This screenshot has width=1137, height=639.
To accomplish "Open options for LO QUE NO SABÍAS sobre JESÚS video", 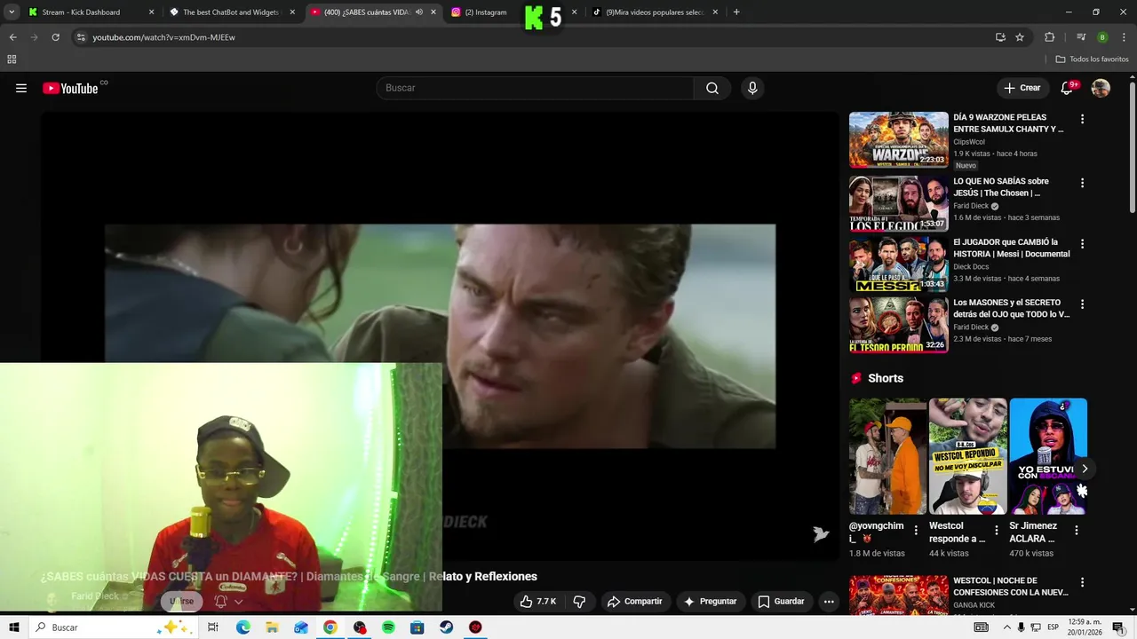I will (x=1082, y=183).
